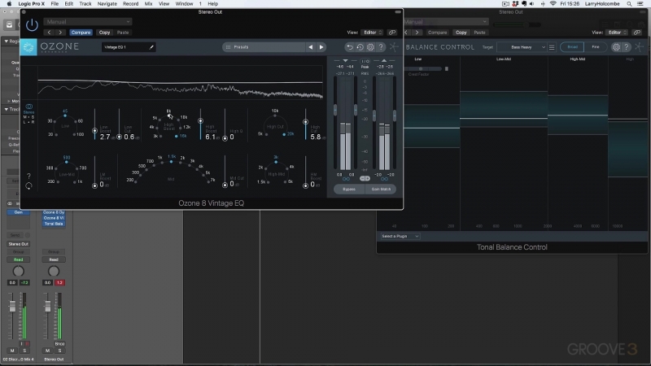Select the Fine view in Tonal Balance
The height and width of the screenshot is (366, 651).
[596, 47]
